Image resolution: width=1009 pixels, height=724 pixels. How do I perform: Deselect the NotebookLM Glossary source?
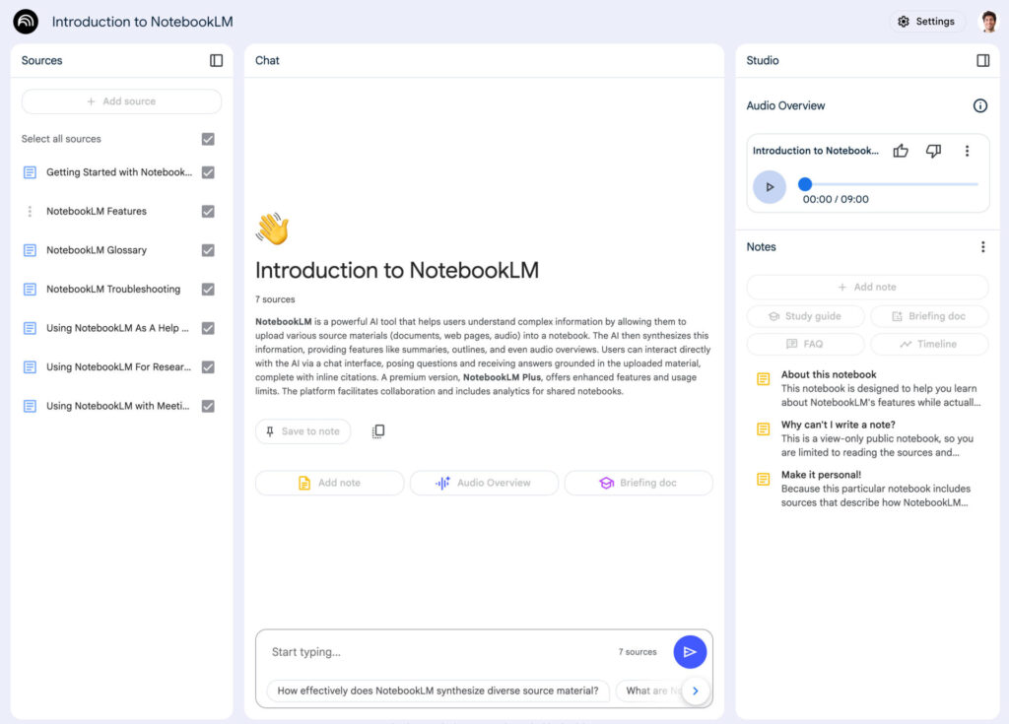[x=208, y=250]
